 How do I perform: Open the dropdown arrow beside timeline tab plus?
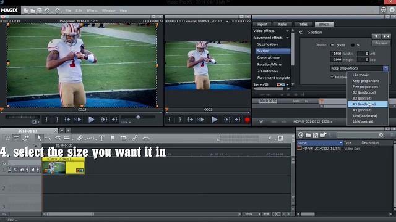tap(68, 131)
